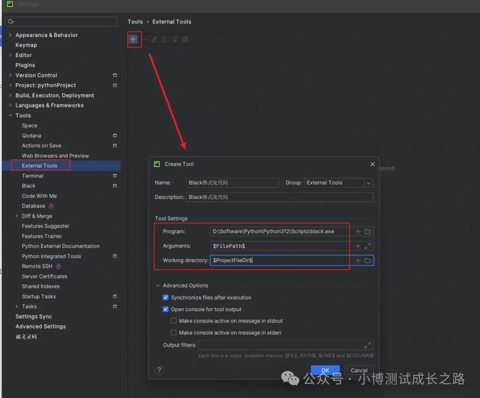This screenshot has width=480, height=398.
Task: Expand the Tasks tree node
Action: click(16, 306)
